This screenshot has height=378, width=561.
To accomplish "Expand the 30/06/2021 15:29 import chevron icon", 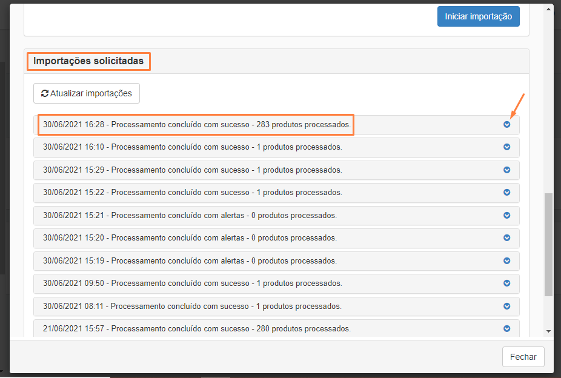I will [x=507, y=170].
